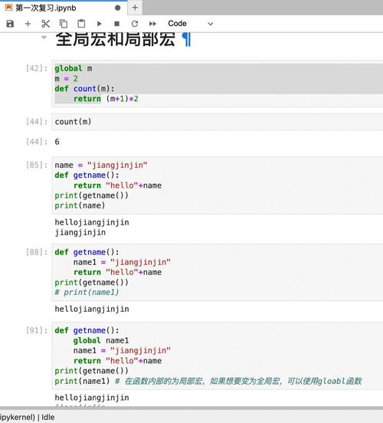Collapse the 全局宏和局部宏 heading section
The image size is (383, 423).
click(44, 38)
